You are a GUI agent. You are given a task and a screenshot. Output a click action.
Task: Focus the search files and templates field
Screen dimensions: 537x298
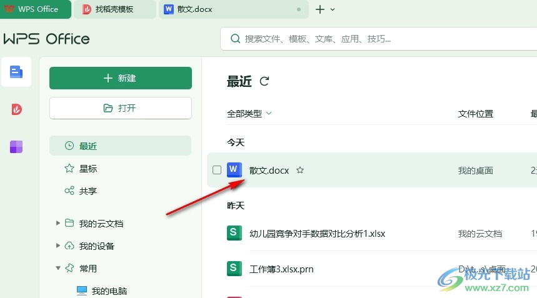click(378, 39)
